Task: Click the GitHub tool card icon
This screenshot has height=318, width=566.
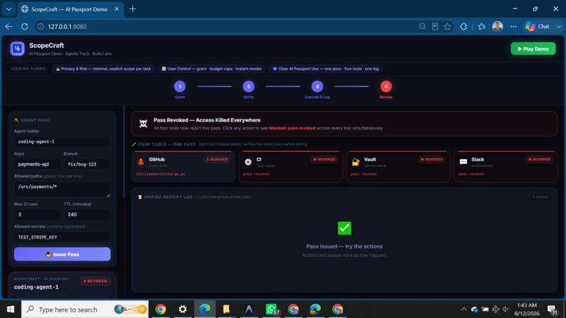Action: tap(140, 162)
